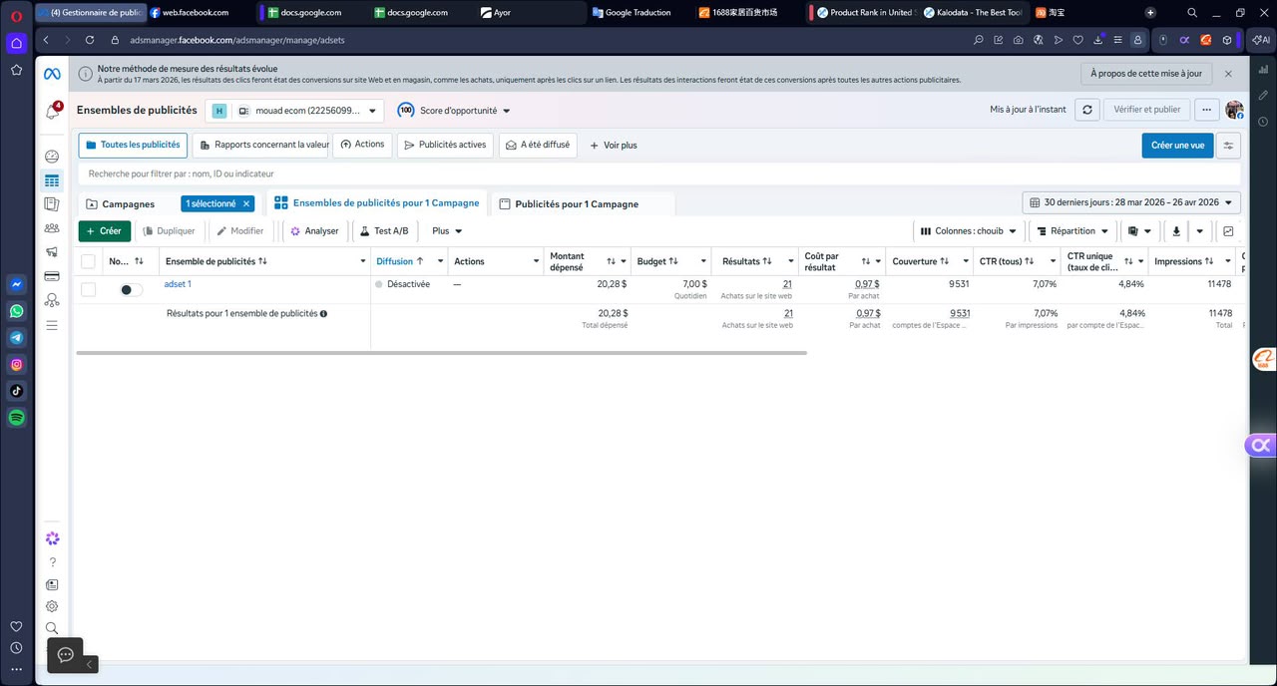Open Instagram in the Opera sidebar
Screen dimensions: 1277x686
pyautogui.click(x=17, y=365)
